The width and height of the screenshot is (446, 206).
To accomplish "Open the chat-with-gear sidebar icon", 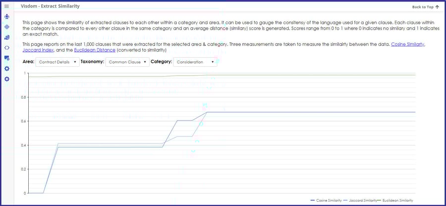I will [7, 58].
